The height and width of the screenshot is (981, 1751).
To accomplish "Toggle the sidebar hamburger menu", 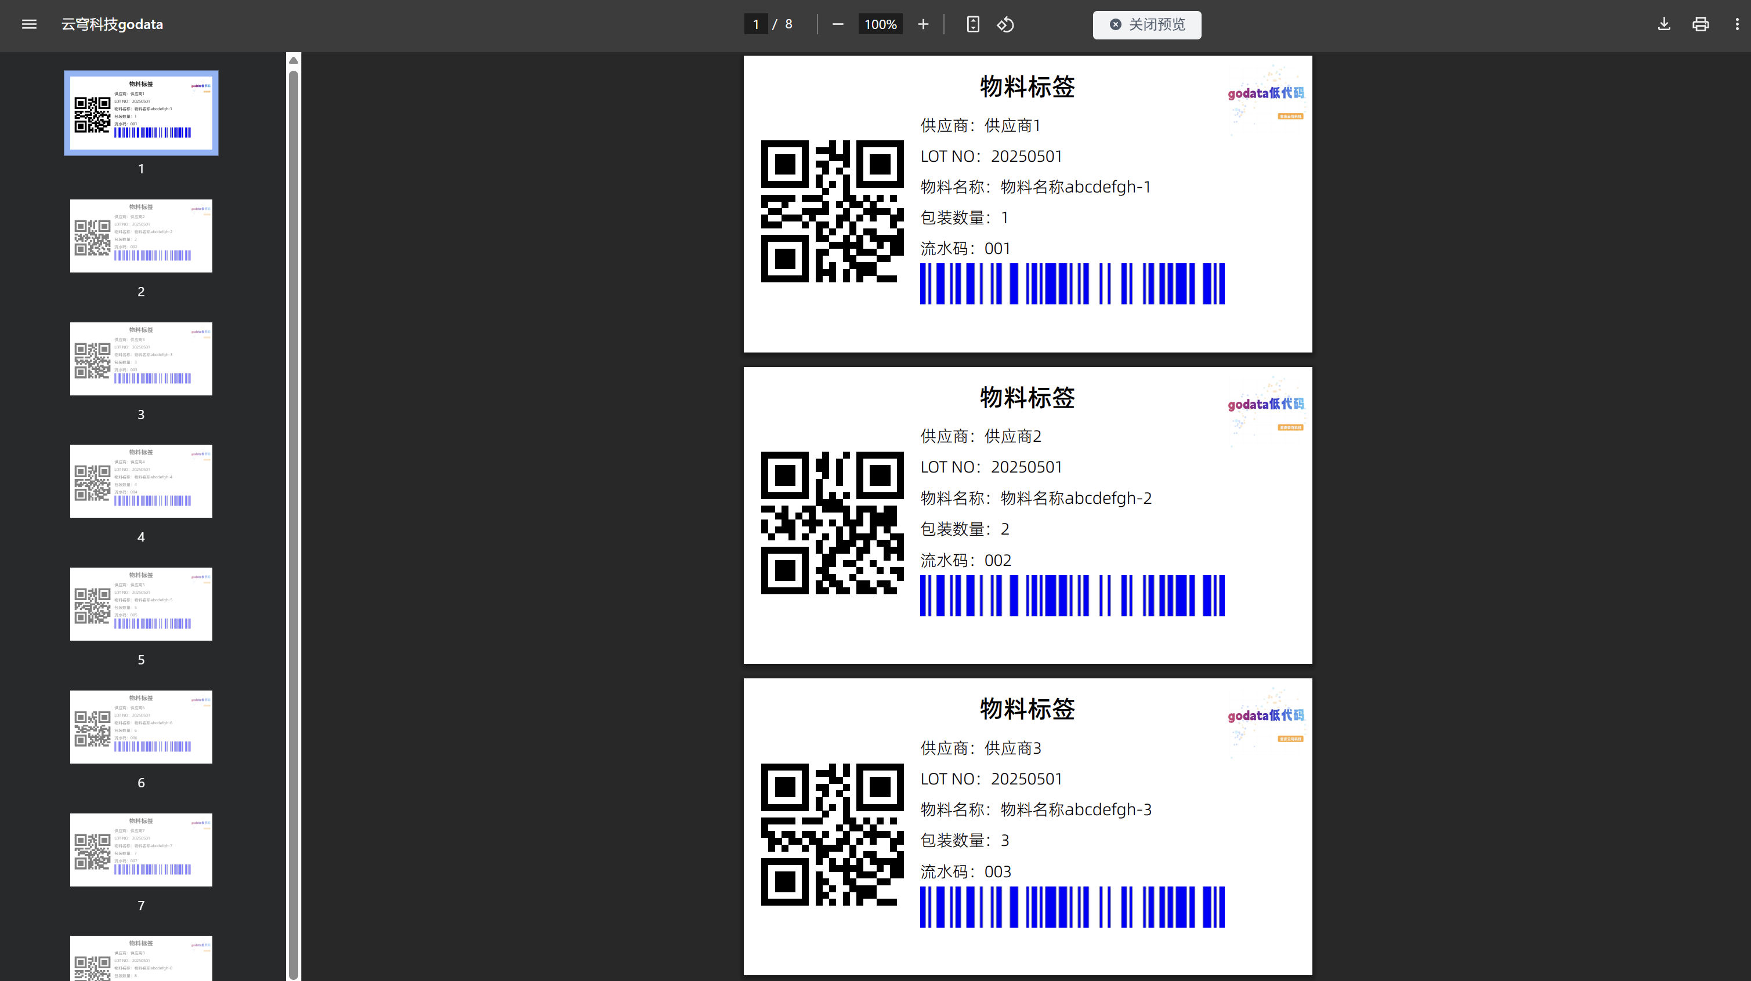I will [28, 24].
